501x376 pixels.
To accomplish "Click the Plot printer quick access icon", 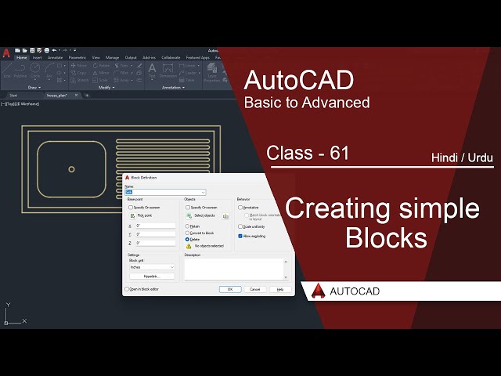I will coord(47,50).
